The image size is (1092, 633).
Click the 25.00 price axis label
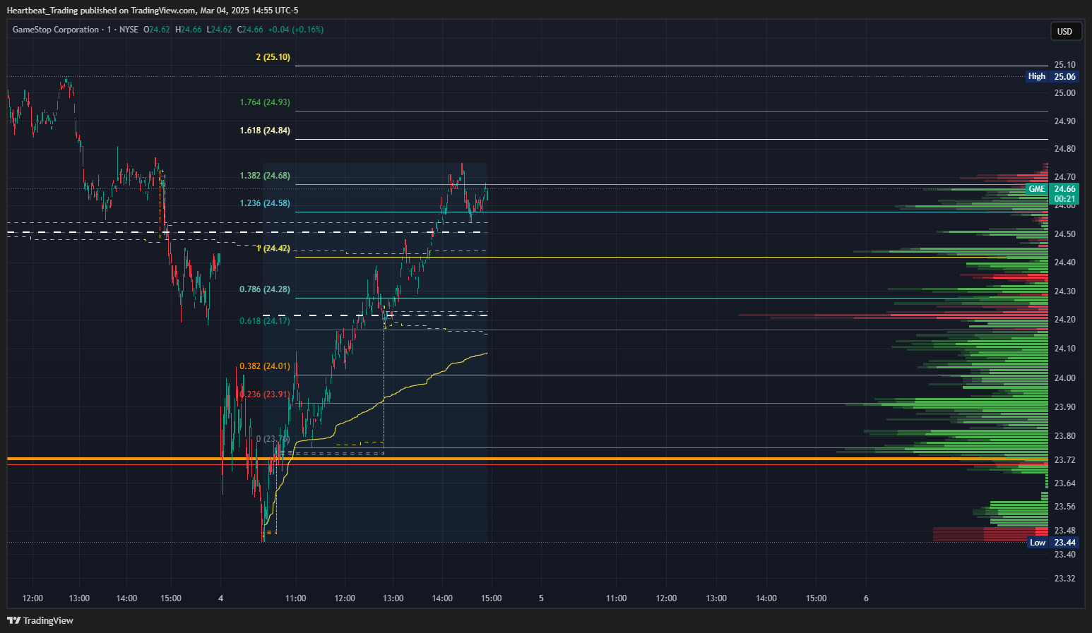coord(1064,93)
